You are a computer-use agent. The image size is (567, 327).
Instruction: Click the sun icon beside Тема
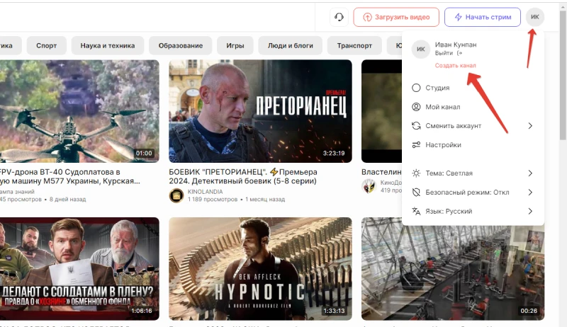(x=416, y=173)
